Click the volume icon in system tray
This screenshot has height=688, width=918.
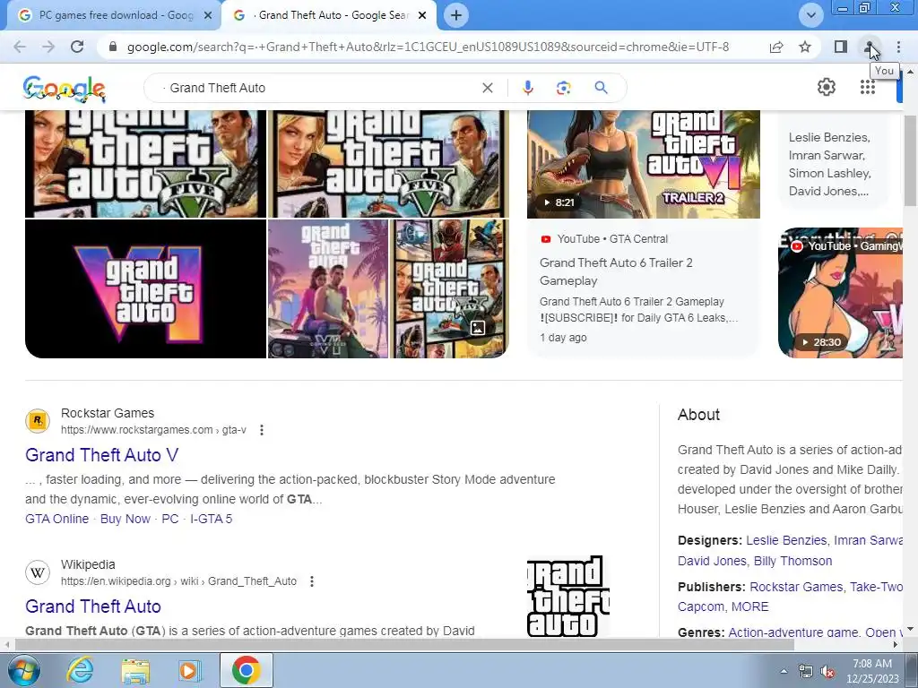coord(827,672)
